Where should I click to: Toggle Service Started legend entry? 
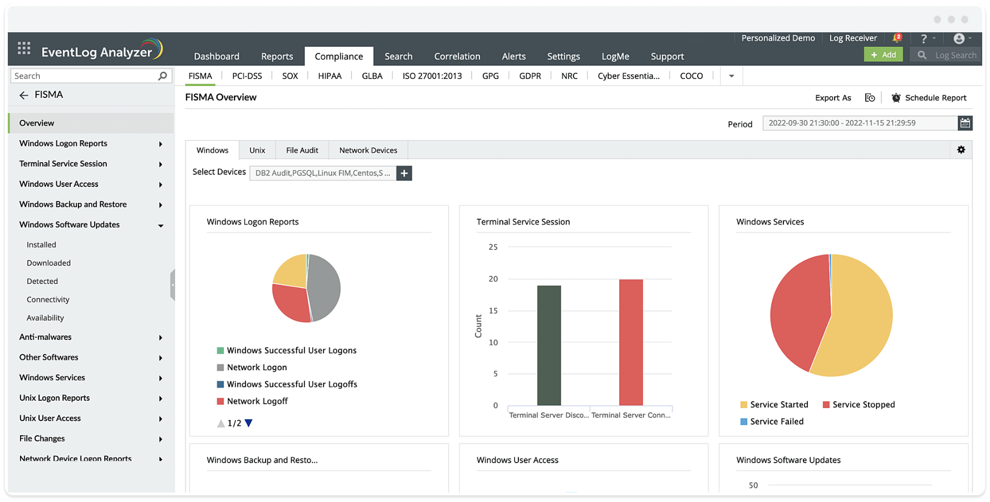point(774,405)
